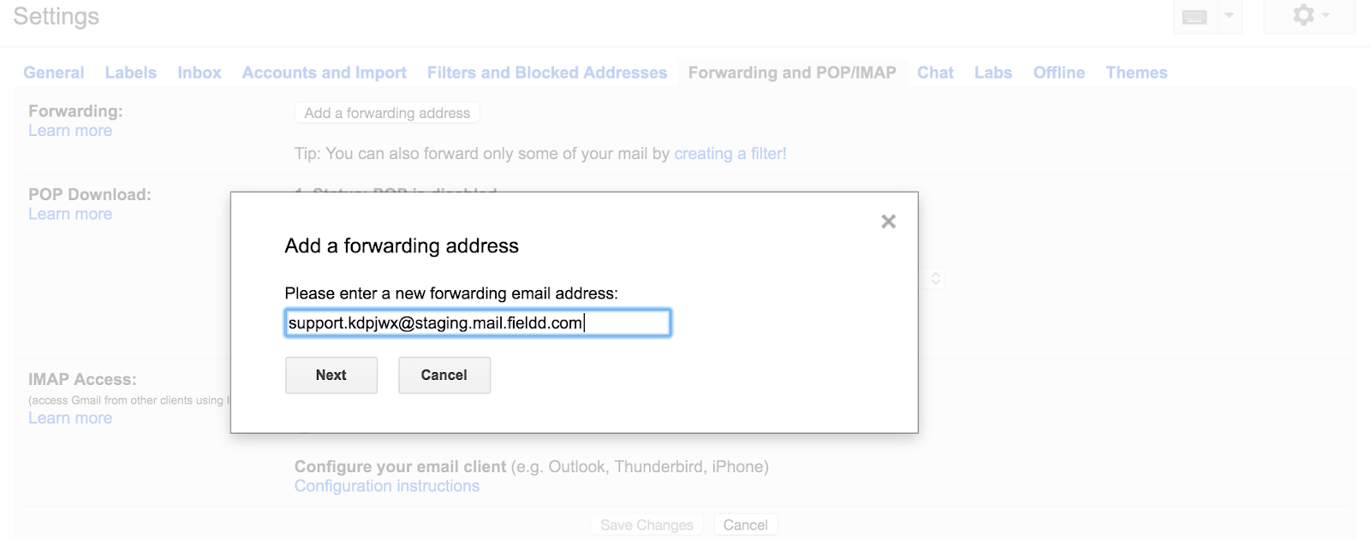Viewport: 1370px width, 539px height.
Task: Click Next in the forwarding dialog
Action: tap(331, 375)
